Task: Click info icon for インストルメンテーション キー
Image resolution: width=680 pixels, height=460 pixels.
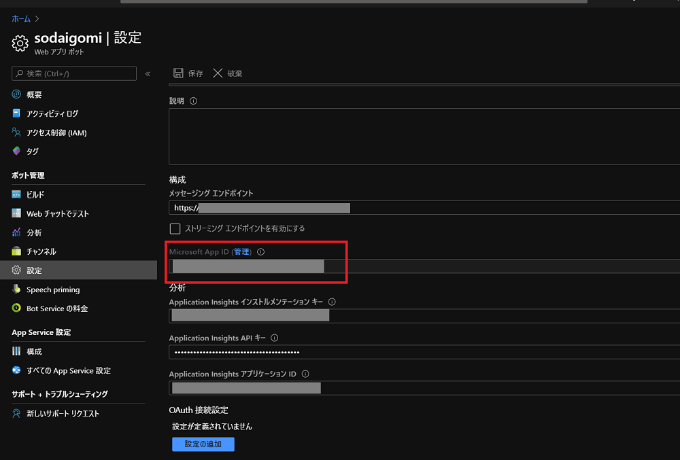Action: point(332,302)
